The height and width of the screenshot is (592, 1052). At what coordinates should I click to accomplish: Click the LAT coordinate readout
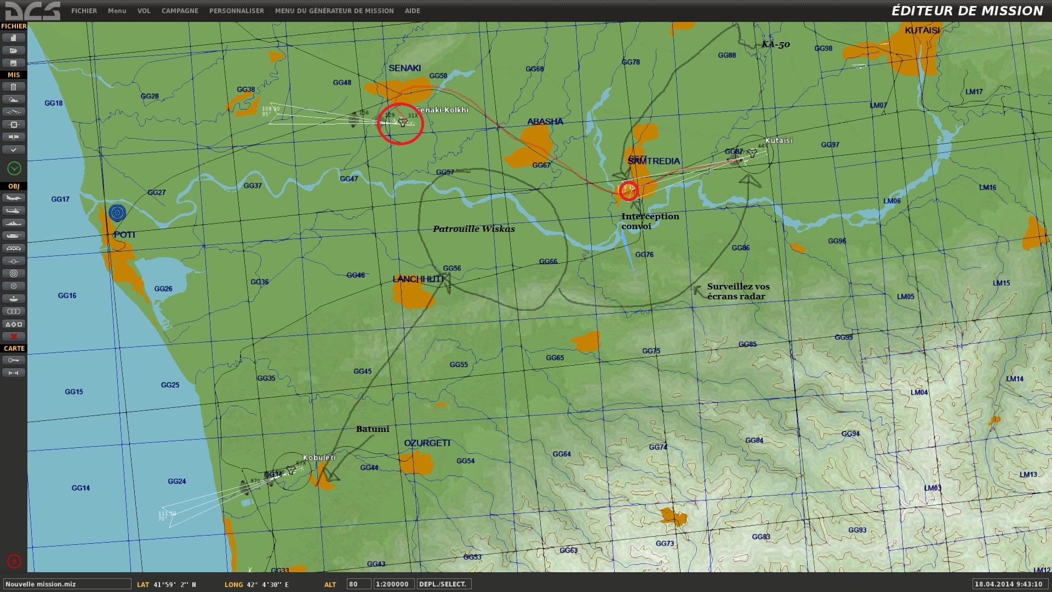coord(167,585)
